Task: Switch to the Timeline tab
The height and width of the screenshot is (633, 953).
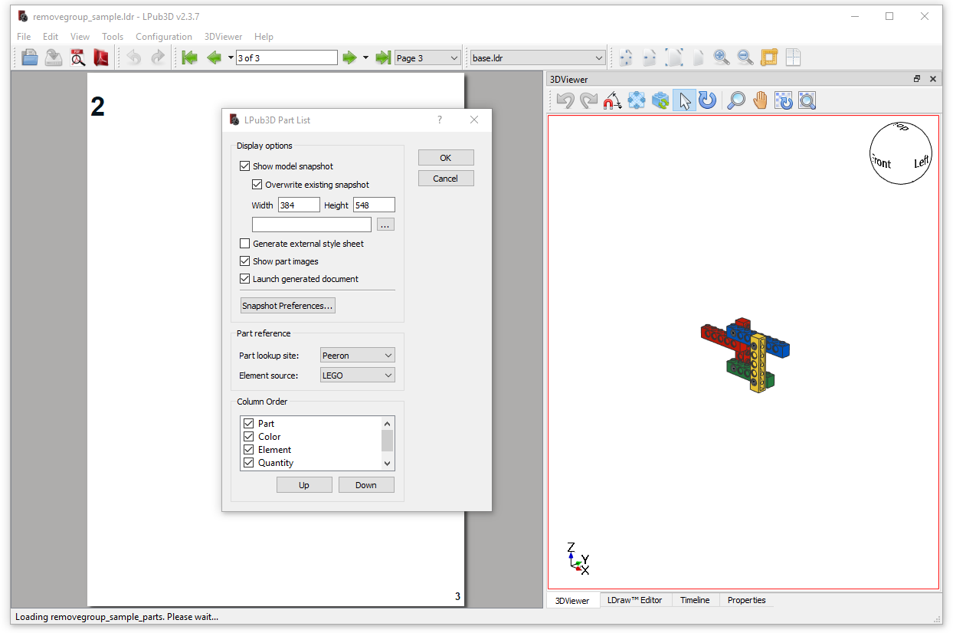Action: coord(694,600)
